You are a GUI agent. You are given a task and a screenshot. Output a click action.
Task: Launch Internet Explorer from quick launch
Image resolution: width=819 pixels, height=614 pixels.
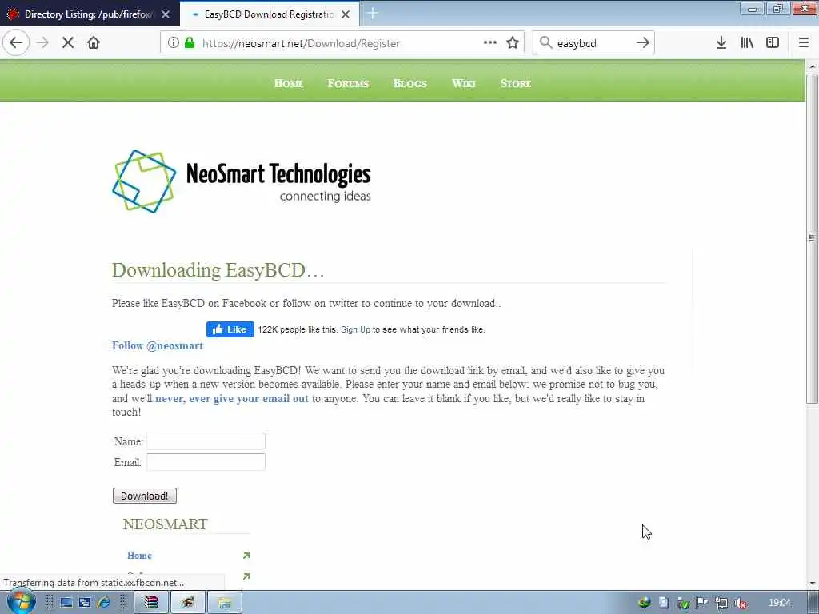click(104, 603)
